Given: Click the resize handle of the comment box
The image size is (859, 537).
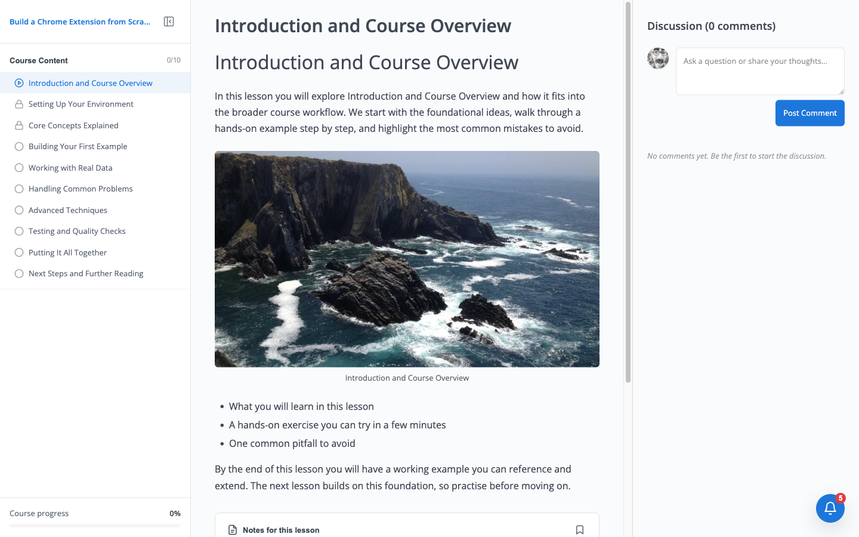Looking at the screenshot, I should pyautogui.click(x=841, y=91).
